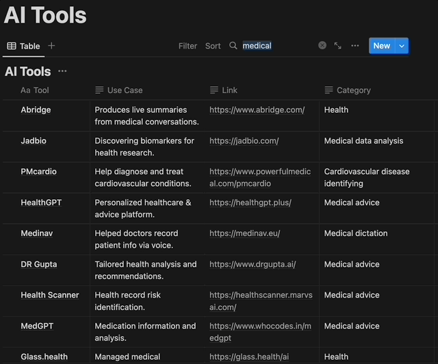
Task: Switch to the Table view tab
Action: (23, 46)
